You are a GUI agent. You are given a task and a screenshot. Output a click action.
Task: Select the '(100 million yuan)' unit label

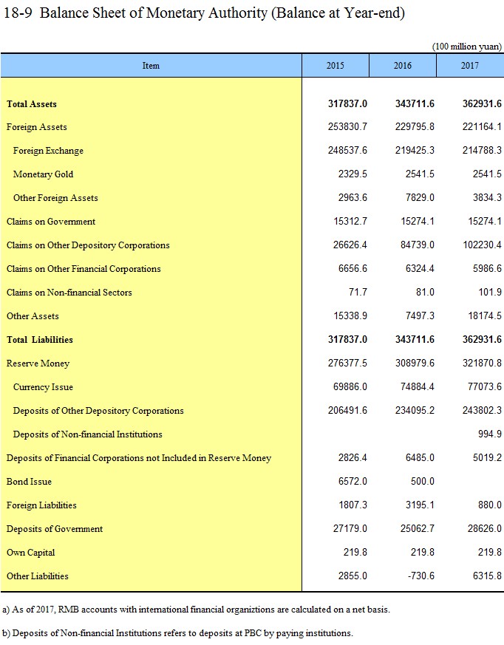coord(467,47)
